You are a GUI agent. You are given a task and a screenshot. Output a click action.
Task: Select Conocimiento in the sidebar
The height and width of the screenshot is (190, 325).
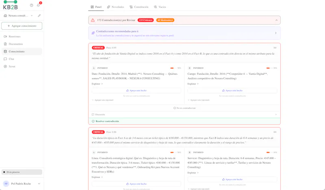pos(22,52)
